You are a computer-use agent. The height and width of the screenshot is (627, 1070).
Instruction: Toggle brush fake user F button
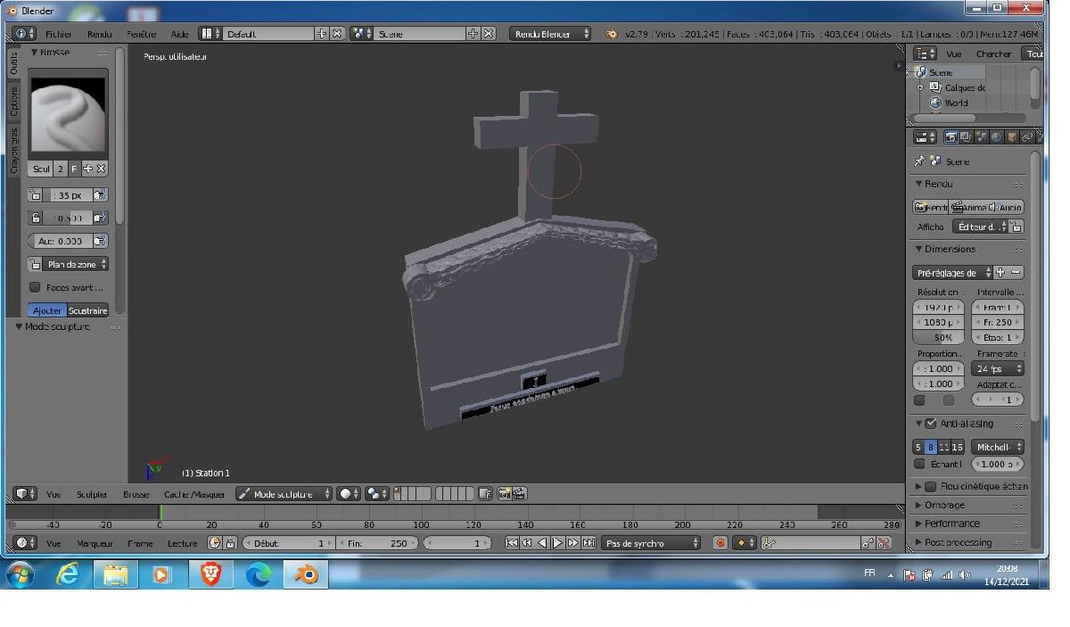pyautogui.click(x=74, y=169)
